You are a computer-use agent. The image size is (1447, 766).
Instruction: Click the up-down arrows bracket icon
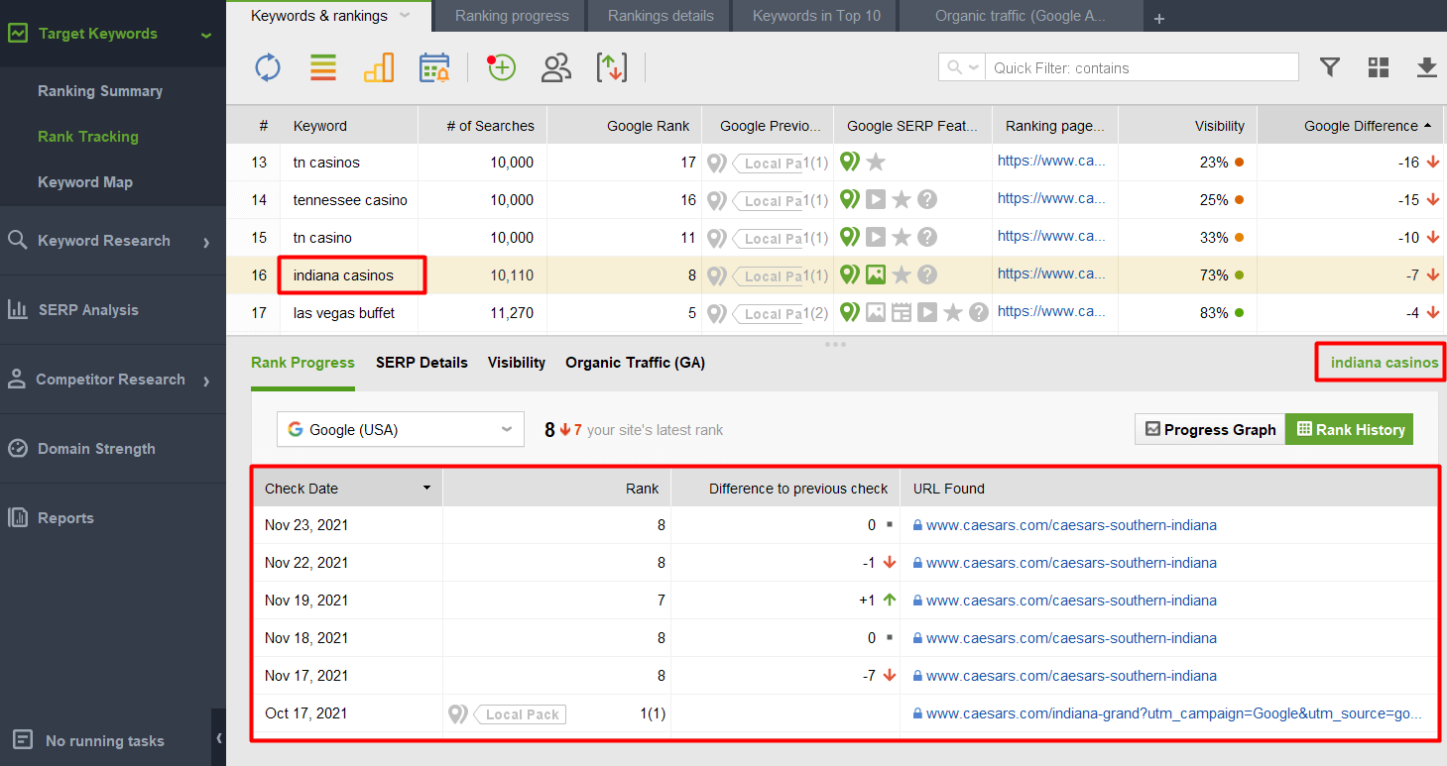coord(612,67)
